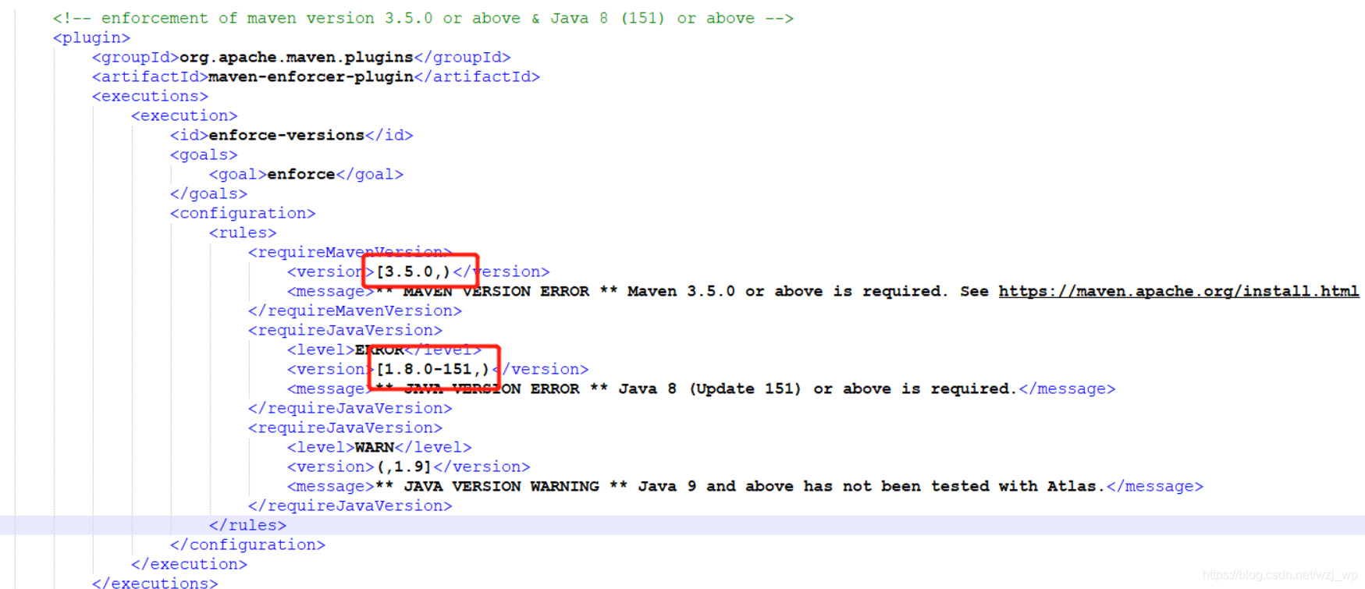Screen dimensions: 1365x589
Task: Click the maven.apache.org install.html link
Action: (x=1178, y=291)
